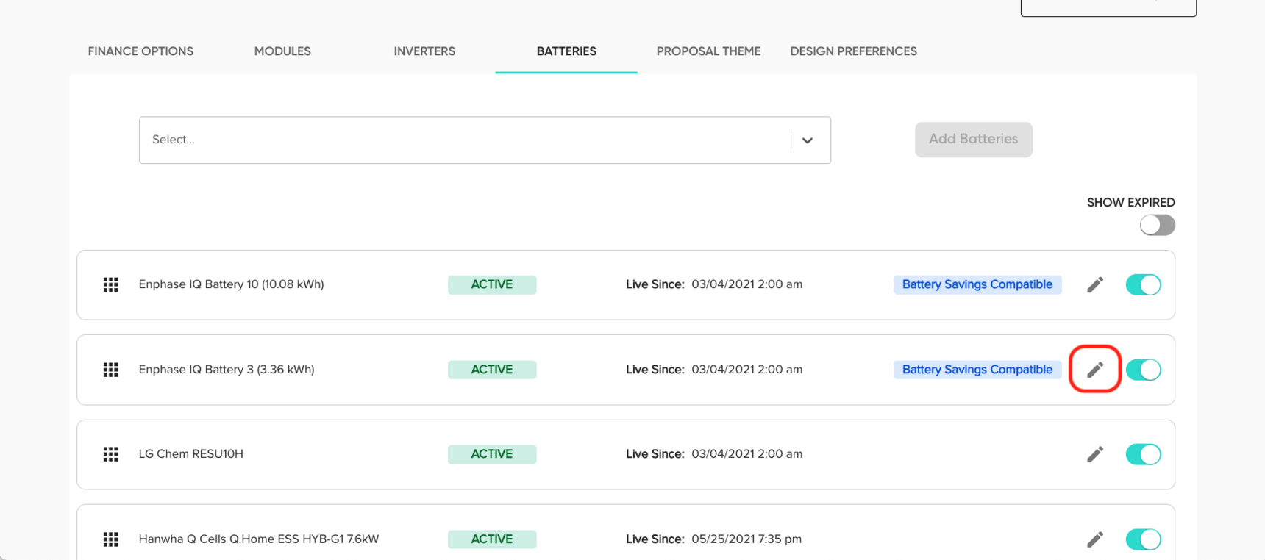Grab drag handle of Enphase IQ Battery 10
Screen dimensions: 1265x560
point(110,284)
